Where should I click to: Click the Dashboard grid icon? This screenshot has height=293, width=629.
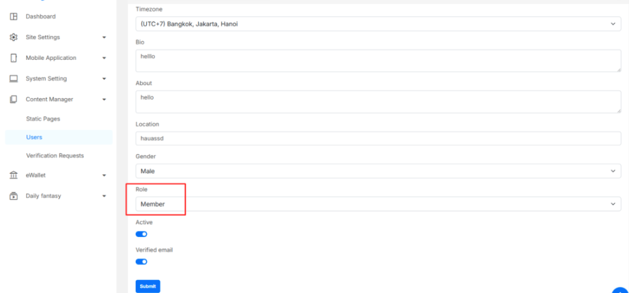point(13,16)
